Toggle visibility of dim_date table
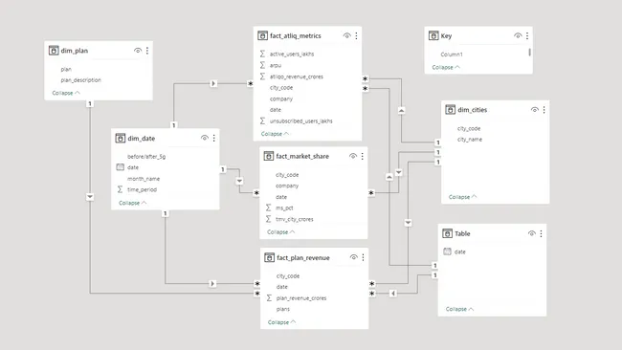Screen dimensions: 622x350 click(x=204, y=138)
